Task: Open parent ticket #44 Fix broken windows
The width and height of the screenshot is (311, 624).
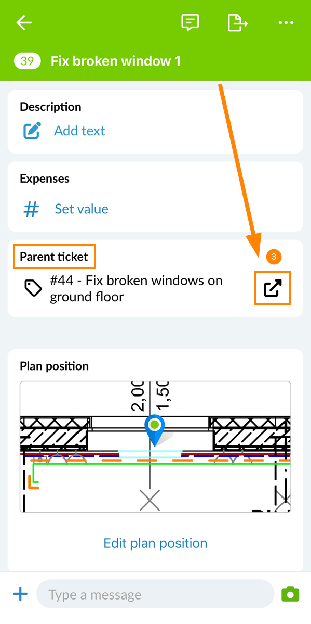Action: point(136,288)
